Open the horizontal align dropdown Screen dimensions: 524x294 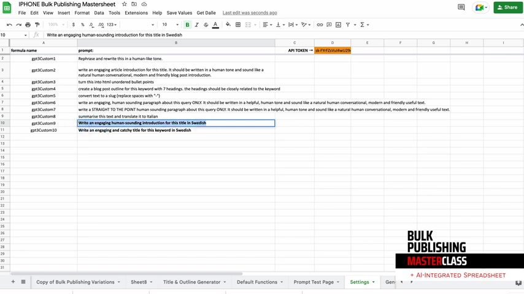[267, 24]
